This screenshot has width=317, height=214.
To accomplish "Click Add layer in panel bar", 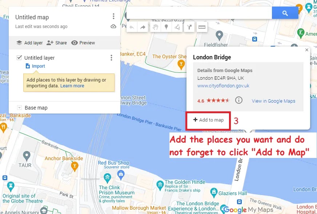I will point(29,43).
